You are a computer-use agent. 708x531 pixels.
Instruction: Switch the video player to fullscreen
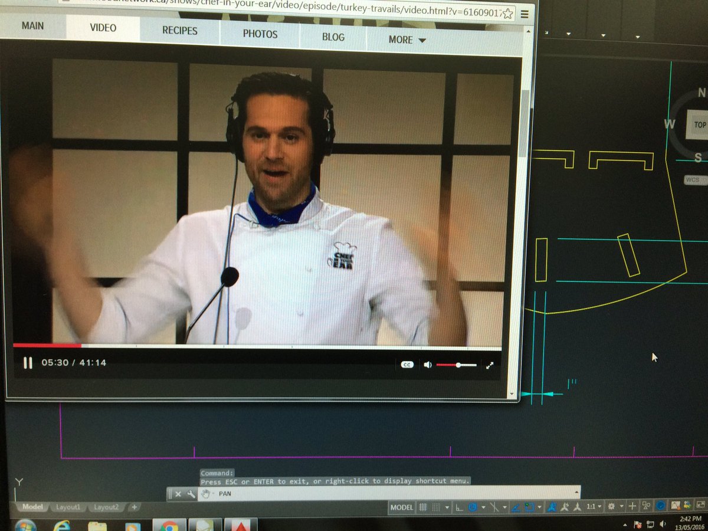(490, 365)
